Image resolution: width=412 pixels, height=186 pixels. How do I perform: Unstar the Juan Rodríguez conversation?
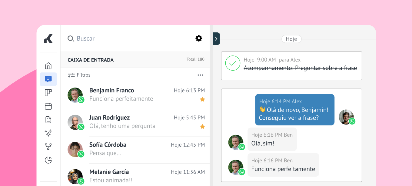[x=202, y=127]
